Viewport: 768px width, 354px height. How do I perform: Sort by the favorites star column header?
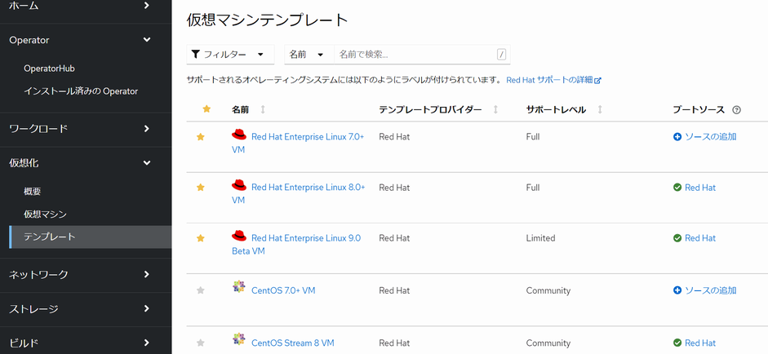pyautogui.click(x=206, y=109)
